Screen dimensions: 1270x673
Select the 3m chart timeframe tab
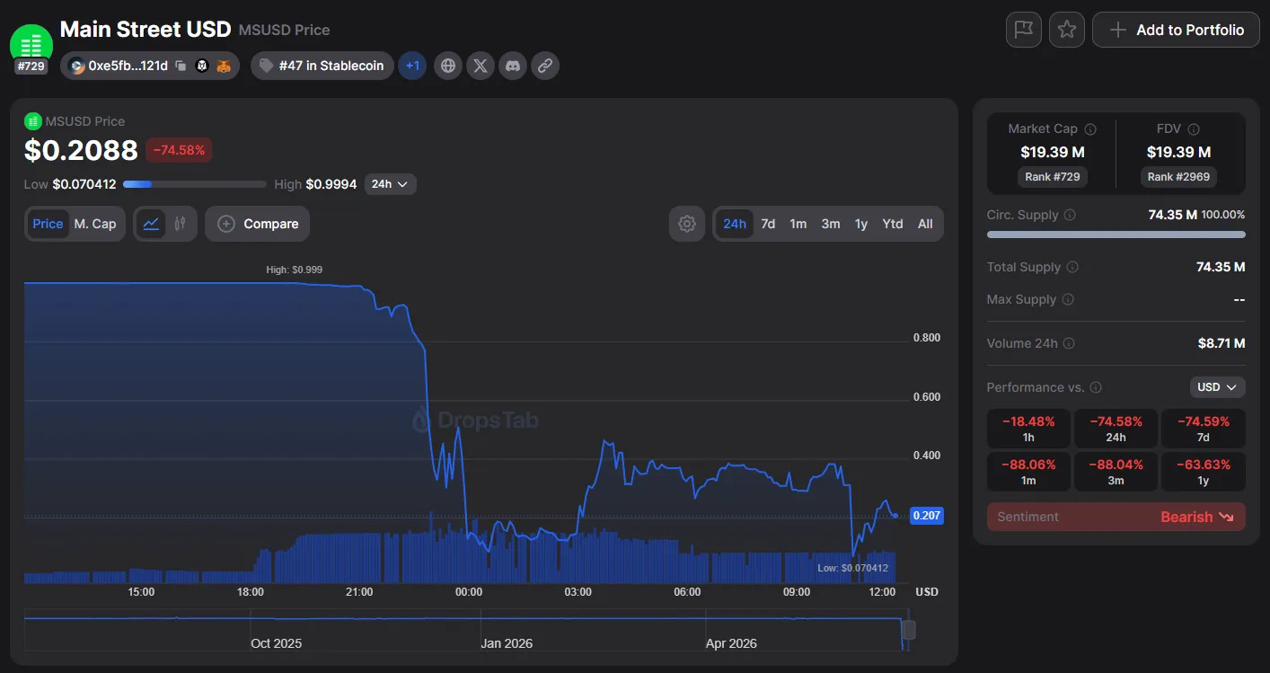(831, 224)
